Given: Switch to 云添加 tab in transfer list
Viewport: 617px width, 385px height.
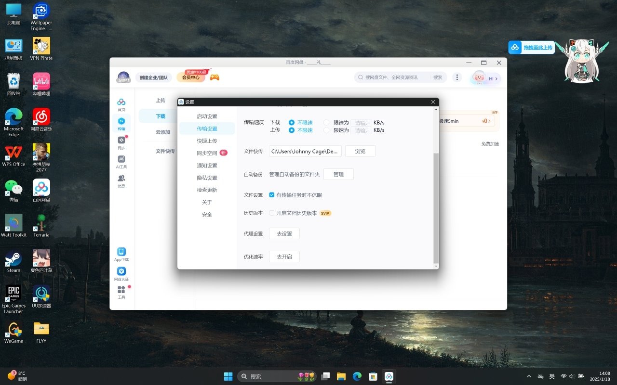Looking at the screenshot, I should pyautogui.click(x=162, y=132).
